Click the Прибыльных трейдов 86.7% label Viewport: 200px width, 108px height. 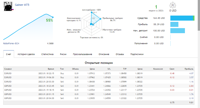[113, 19]
